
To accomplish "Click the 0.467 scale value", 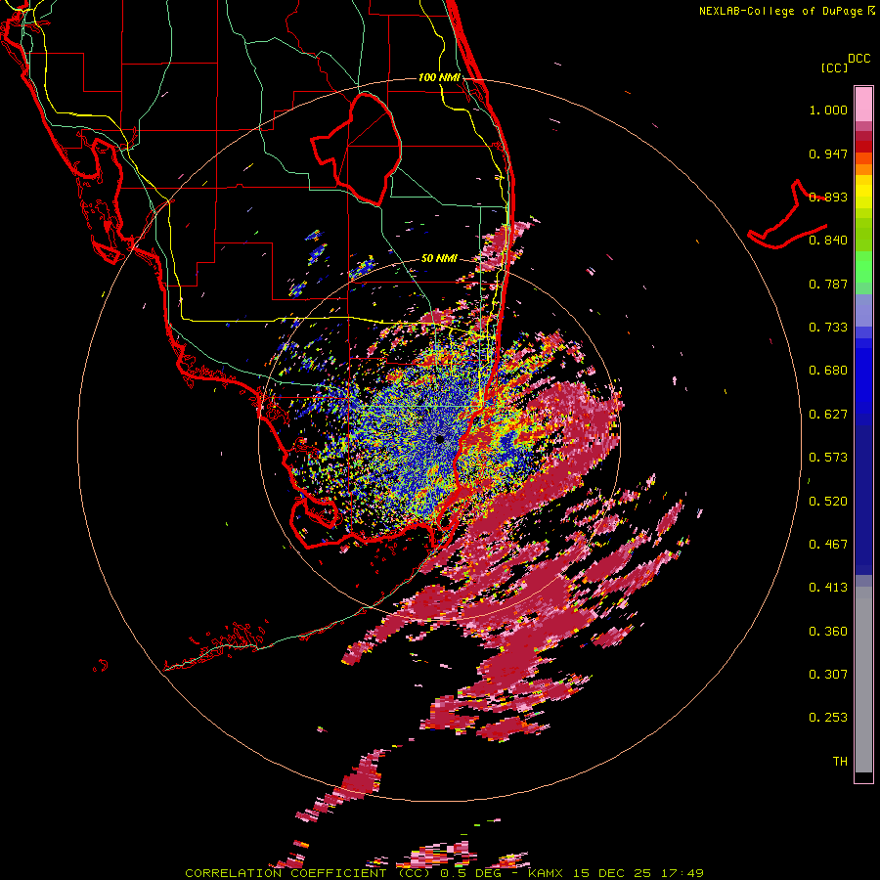I will click(828, 545).
